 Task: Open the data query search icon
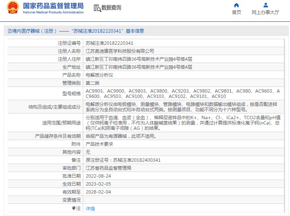(97, 8)
